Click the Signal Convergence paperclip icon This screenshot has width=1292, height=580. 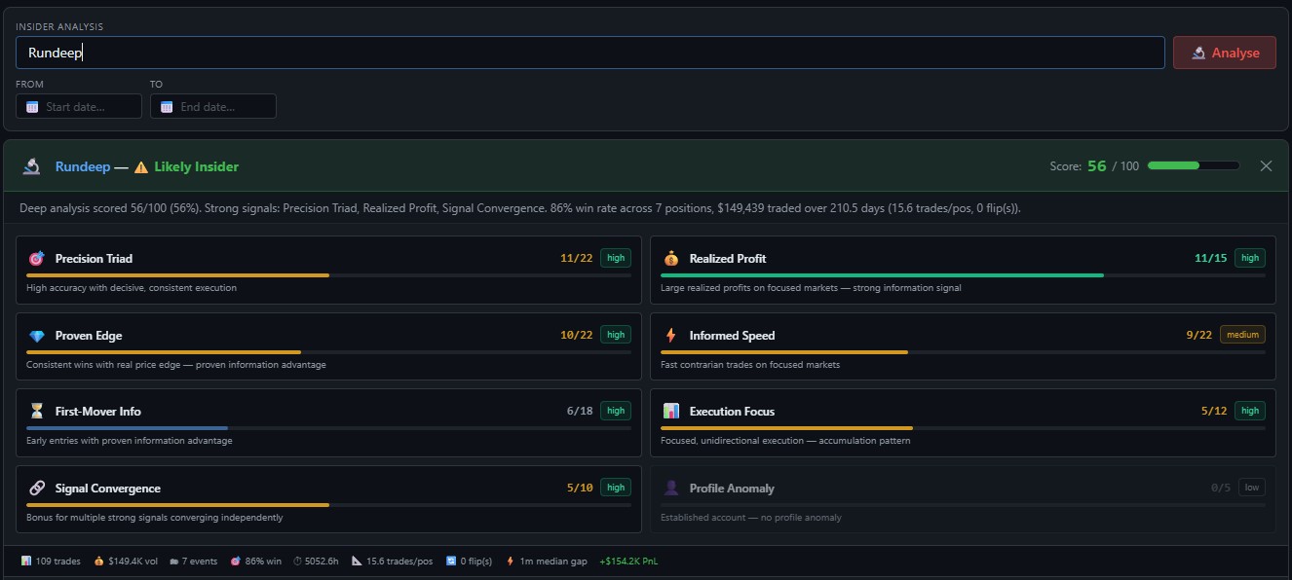36,488
